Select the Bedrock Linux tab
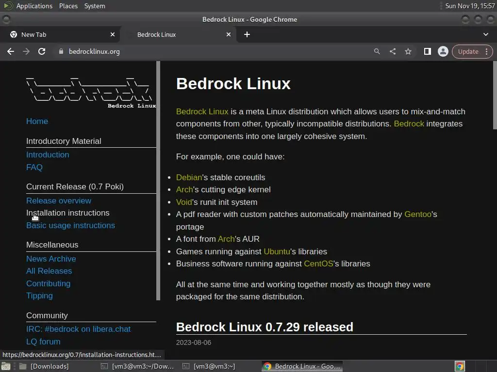497x372 pixels. coord(179,34)
